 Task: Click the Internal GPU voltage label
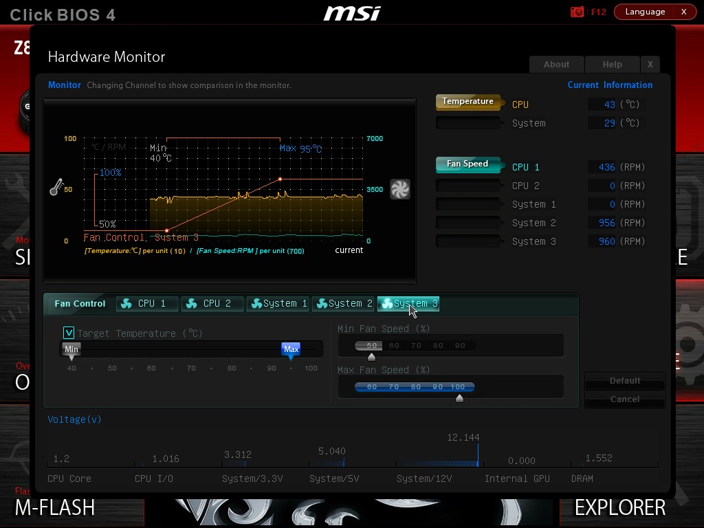coord(517,478)
